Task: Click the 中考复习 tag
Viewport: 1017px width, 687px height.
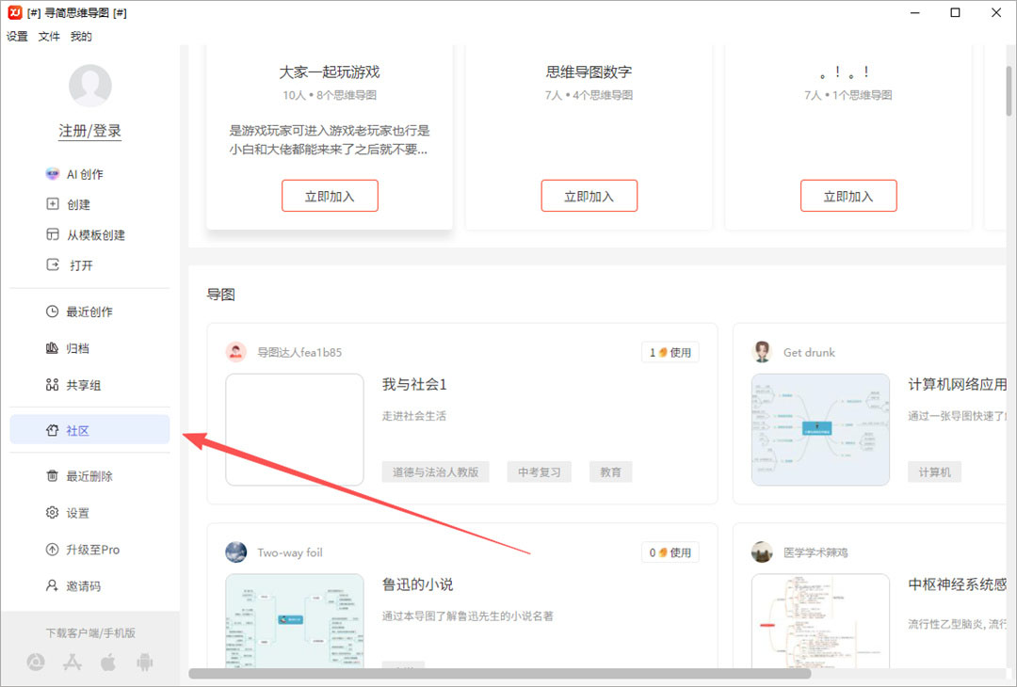Action: [539, 471]
